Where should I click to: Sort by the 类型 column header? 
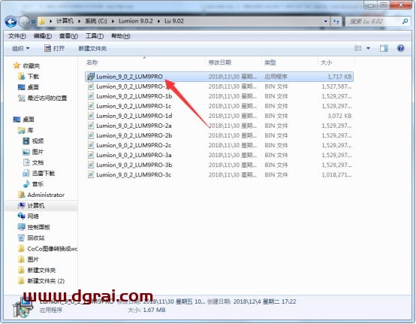270,62
